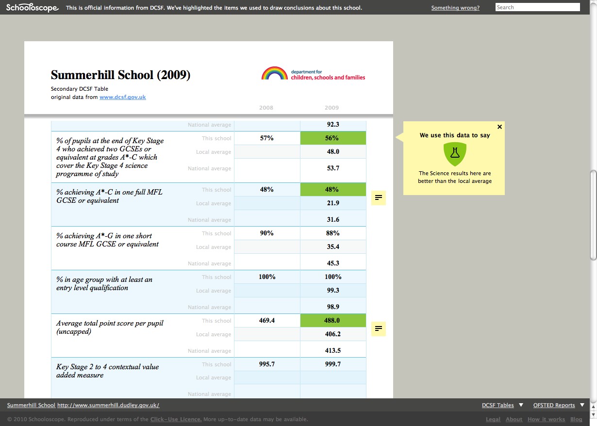Click the 'Average total point score per pupil' label
The height and width of the screenshot is (426, 597).
110,327
